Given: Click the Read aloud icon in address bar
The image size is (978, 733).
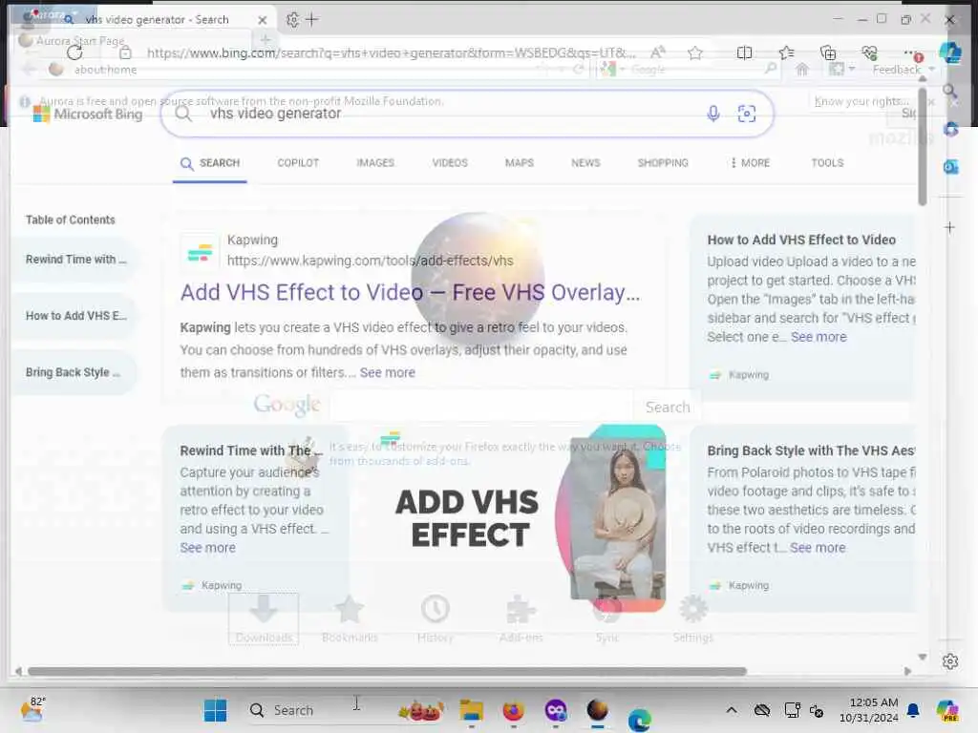Looking at the screenshot, I should 657,52.
